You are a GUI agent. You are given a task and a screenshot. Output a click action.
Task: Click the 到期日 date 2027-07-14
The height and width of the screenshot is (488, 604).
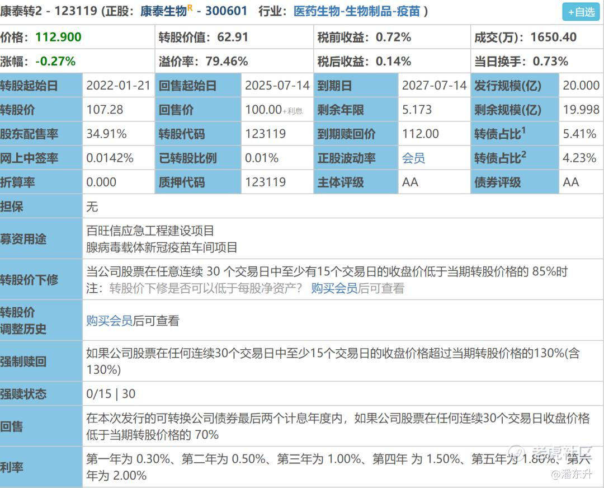(435, 85)
